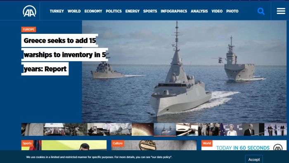Open the Greece warships headline article

point(64,55)
